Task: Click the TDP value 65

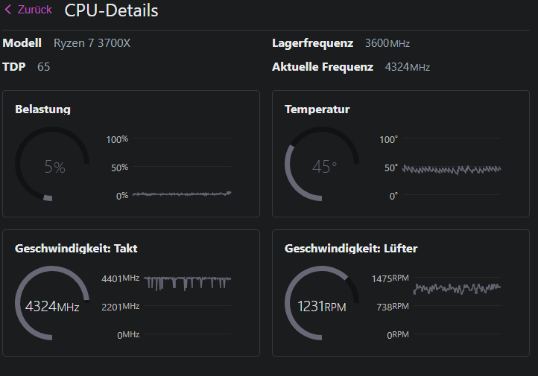Action: pyautogui.click(x=44, y=67)
